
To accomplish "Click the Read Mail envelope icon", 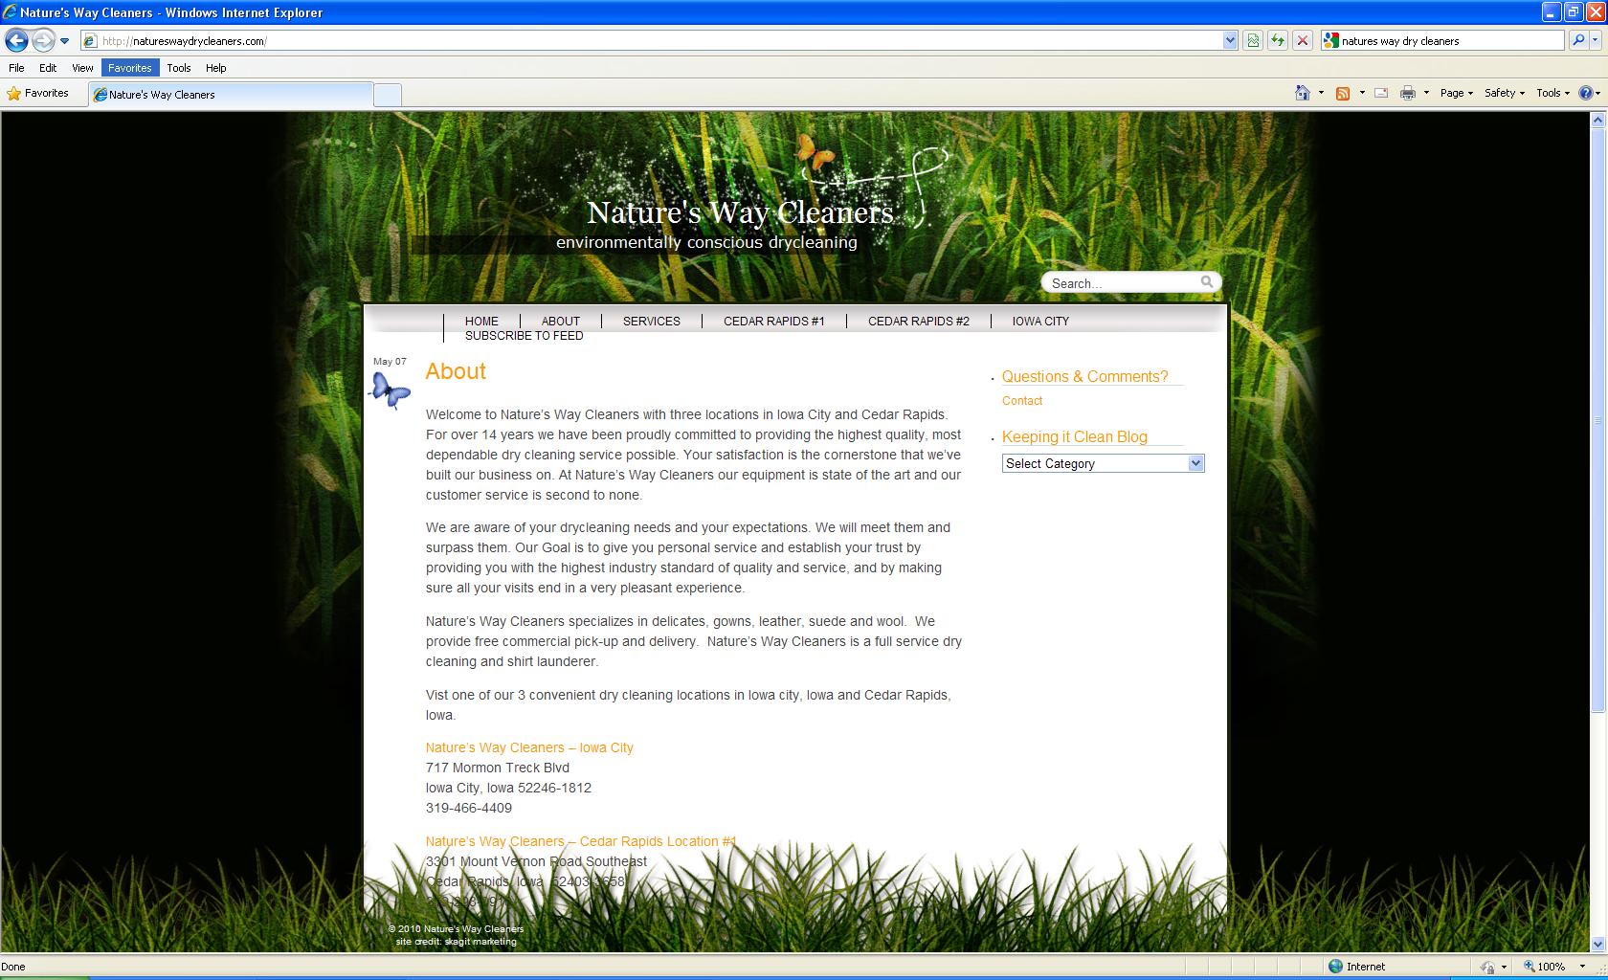I will pos(1381,93).
